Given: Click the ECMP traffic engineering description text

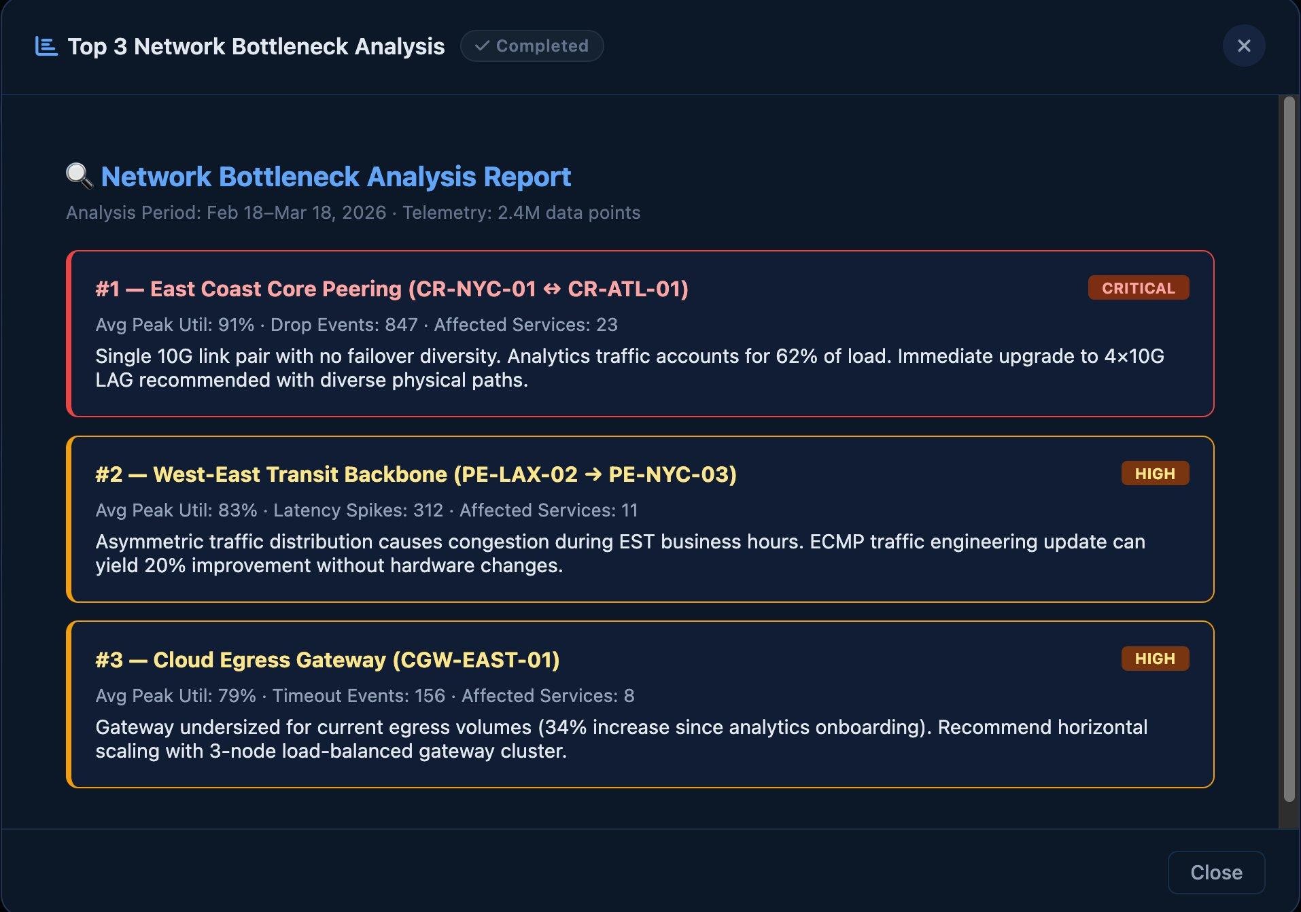Looking at the screenshot, I should [620, 553].
